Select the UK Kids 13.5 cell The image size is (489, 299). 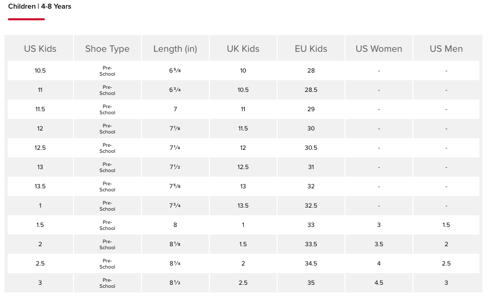243,206
